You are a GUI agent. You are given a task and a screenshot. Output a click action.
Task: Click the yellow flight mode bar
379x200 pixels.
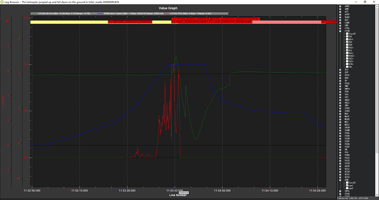pyautogui.click(x=67, y=22)
